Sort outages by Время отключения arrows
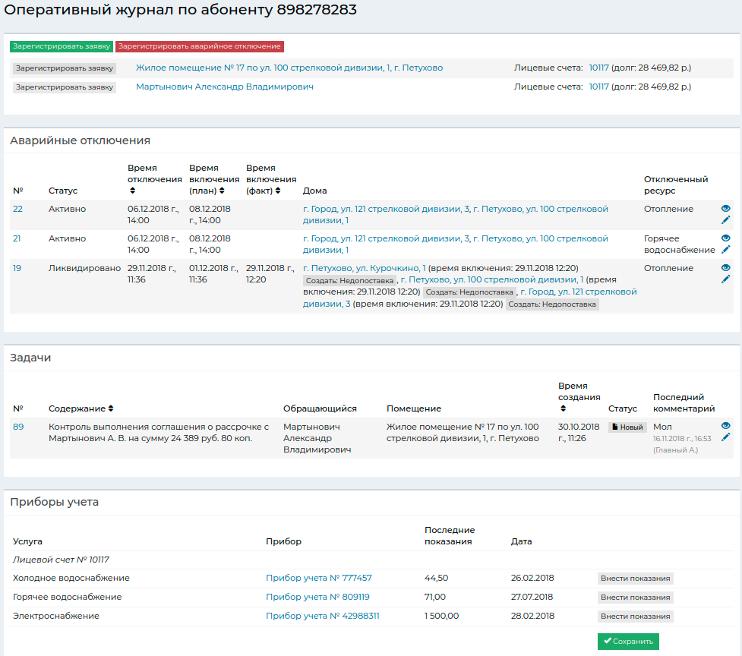742x656 pixels. (x=132, y=191)
